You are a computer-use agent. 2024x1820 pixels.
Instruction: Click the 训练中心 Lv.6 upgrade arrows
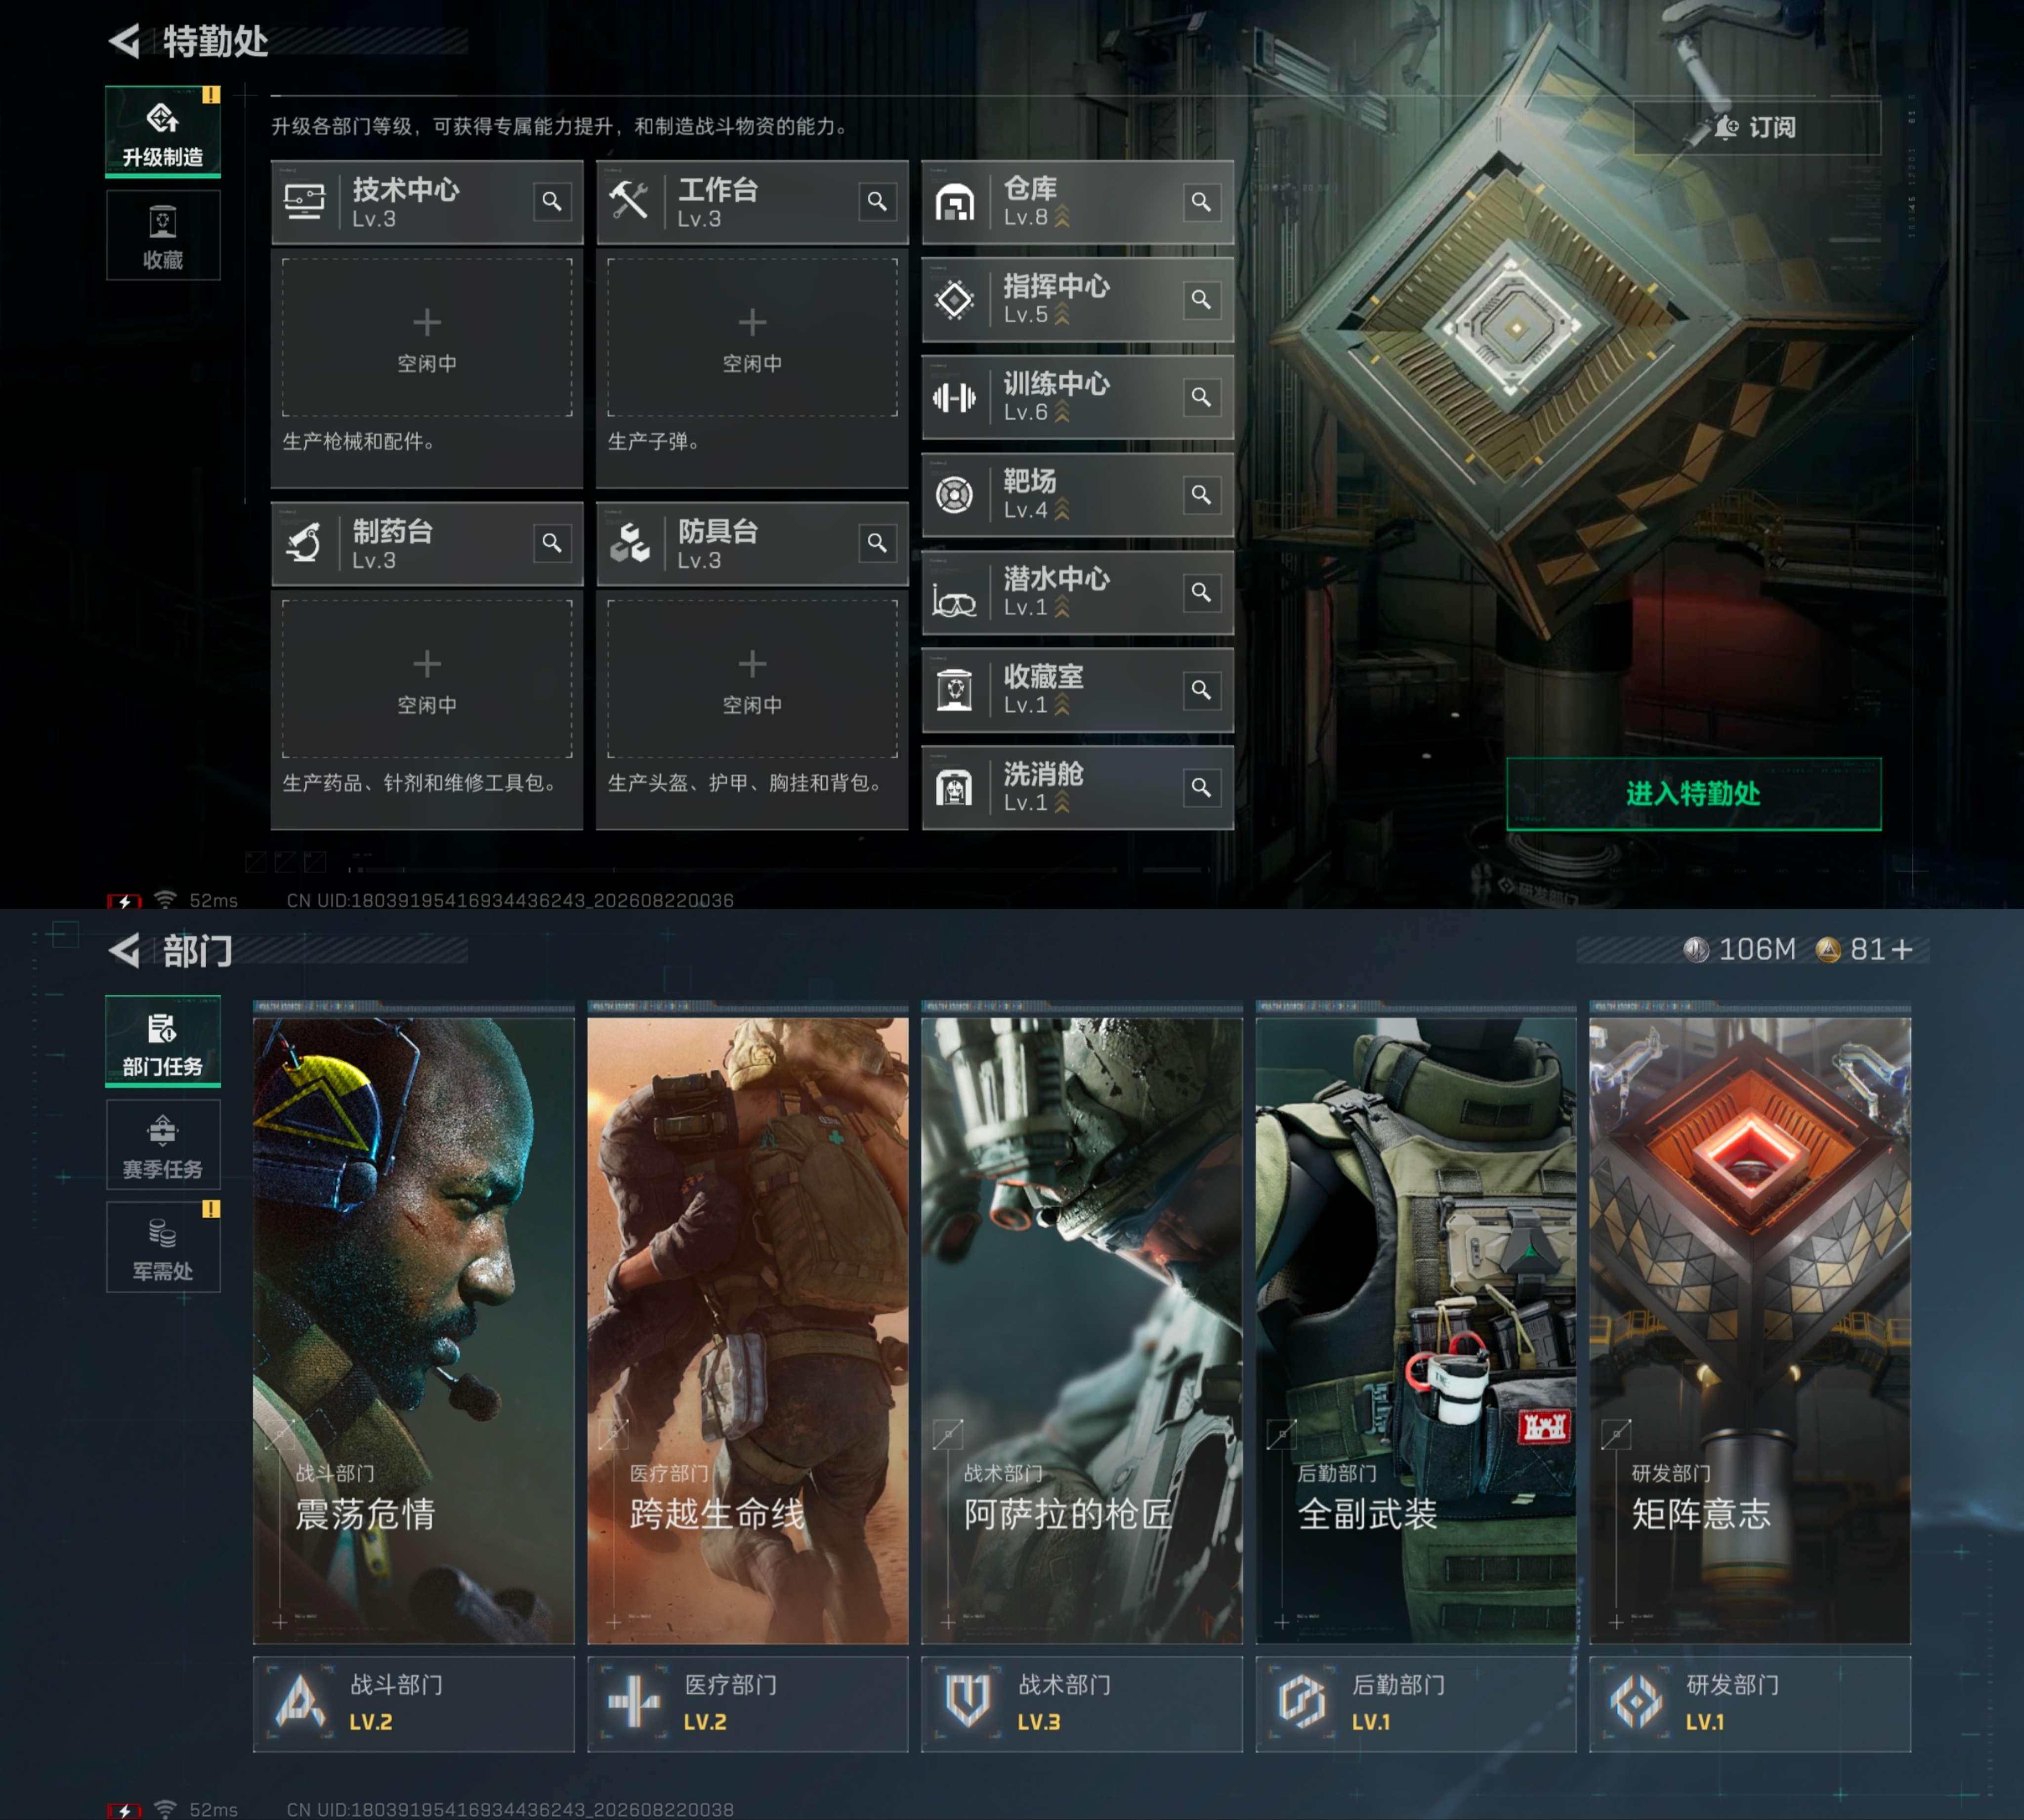[1062, 411]
